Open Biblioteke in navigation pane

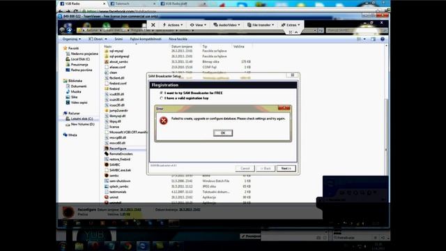click(72, 81)
